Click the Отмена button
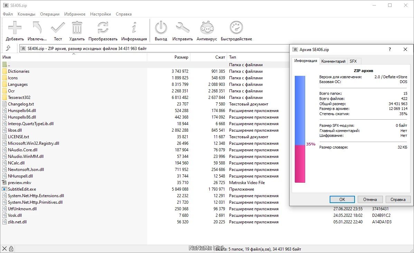Screen dimensions: 414x253 coord(370,200)
